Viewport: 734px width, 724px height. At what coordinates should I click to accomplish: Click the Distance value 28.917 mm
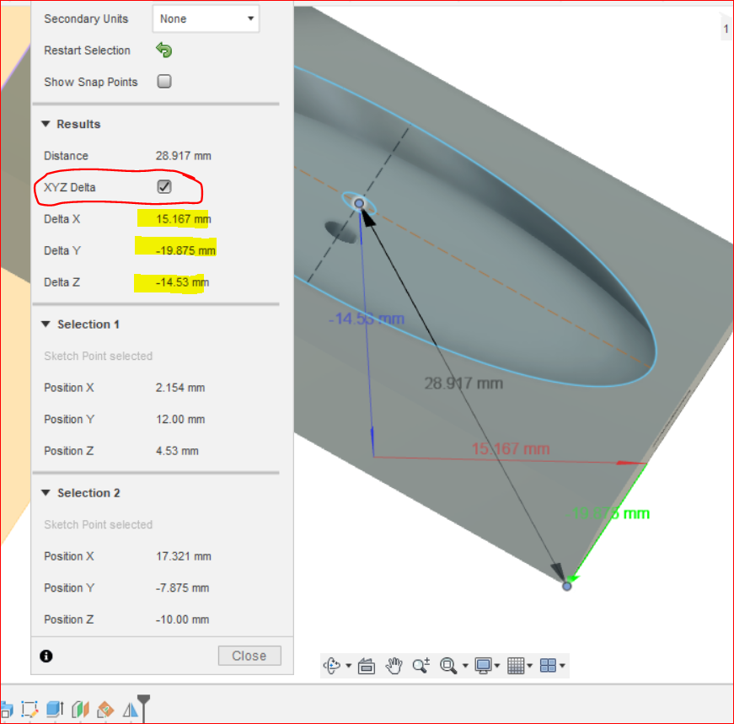183,155
